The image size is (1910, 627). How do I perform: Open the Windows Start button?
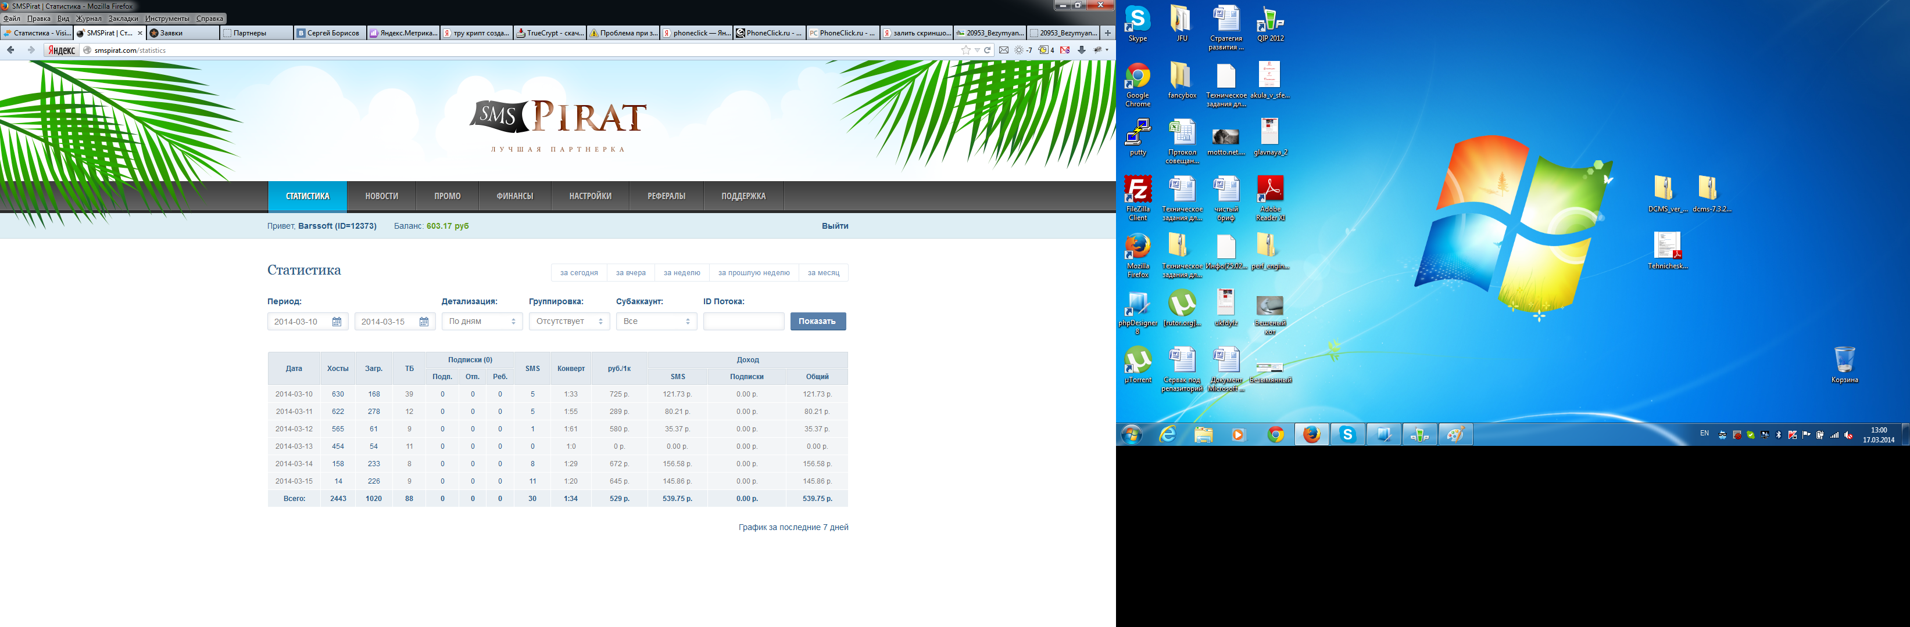(x=1132, y=434)
